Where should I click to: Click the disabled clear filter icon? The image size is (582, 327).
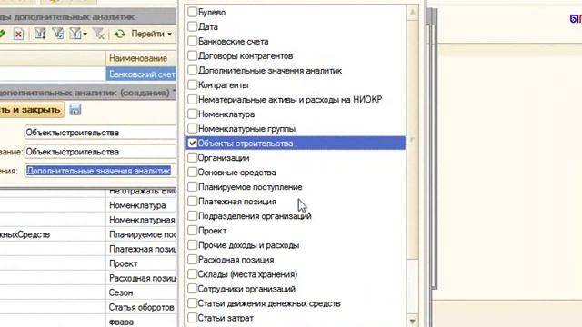pos(99,34)
